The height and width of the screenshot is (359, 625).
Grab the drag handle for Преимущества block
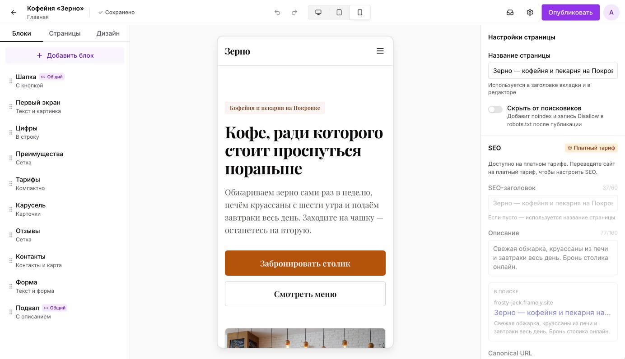11,158
